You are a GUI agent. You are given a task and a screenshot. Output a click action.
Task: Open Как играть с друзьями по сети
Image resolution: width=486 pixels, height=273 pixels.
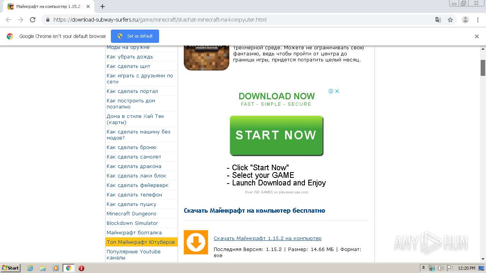140,78
